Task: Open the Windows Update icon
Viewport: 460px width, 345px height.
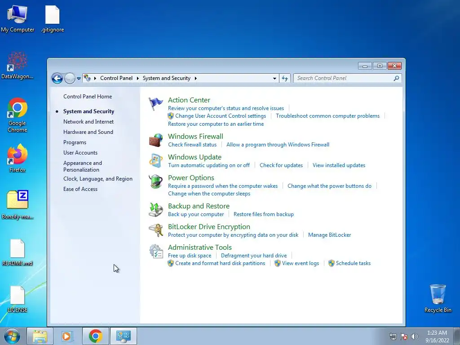Action: (155, 161)
